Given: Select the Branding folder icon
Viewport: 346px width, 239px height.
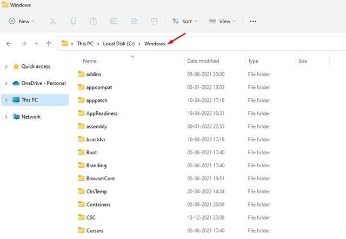Looking at the screenshot, I should (x=81, y=165).
